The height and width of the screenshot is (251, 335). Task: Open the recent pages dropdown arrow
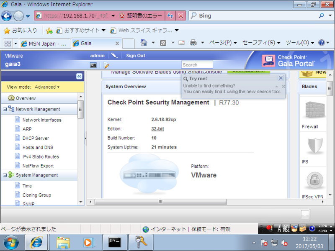pos(28,16)
